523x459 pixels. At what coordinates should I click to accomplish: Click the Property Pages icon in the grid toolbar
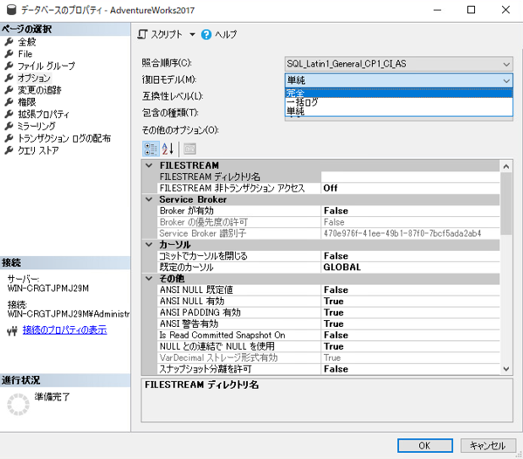[189, 149]
